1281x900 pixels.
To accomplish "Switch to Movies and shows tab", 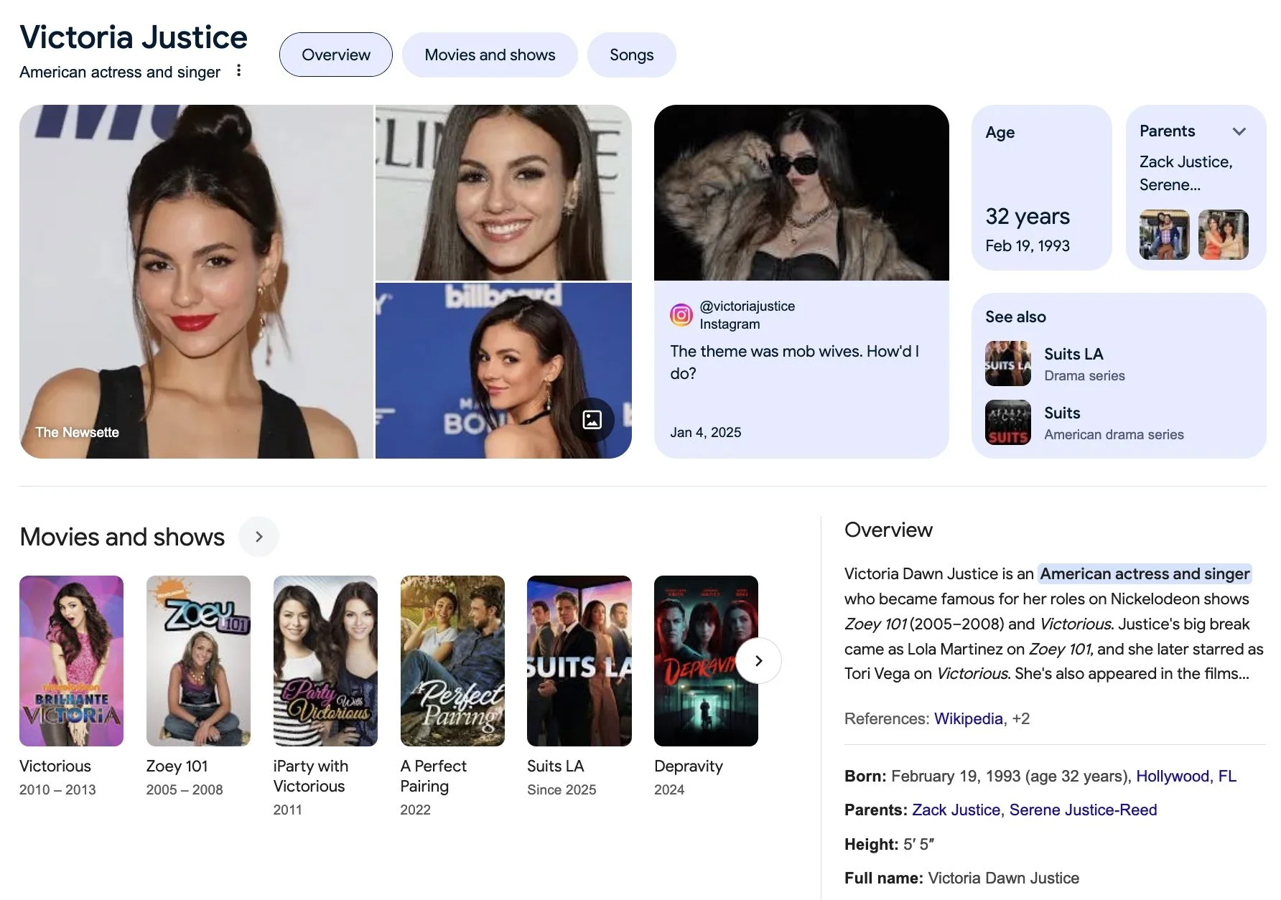I will (x=490, y=55).
